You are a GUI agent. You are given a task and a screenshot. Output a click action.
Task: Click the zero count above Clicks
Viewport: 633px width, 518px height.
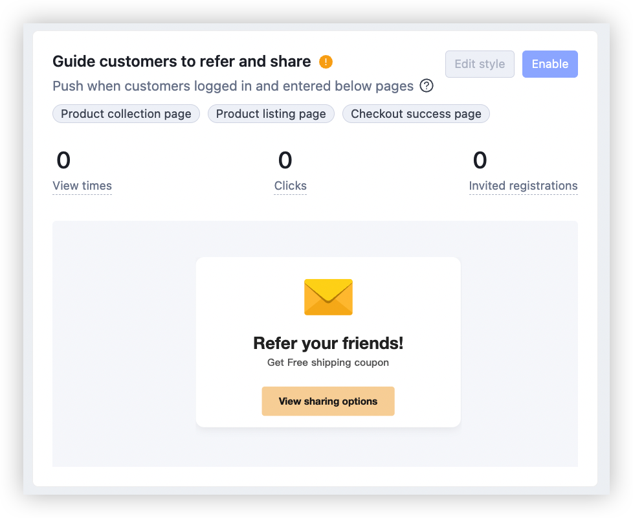285,161
